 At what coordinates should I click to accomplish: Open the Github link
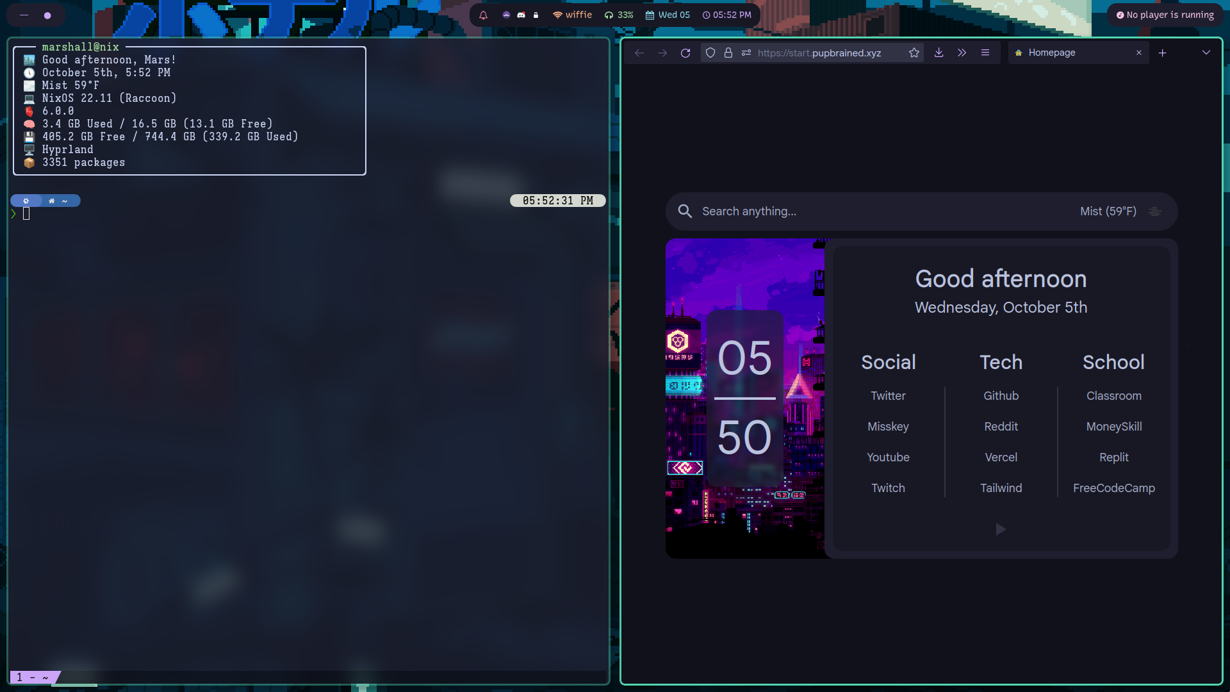[1001, 396]
